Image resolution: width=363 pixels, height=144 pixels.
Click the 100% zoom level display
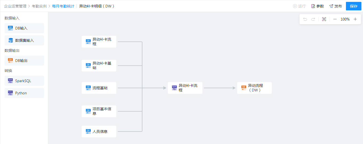[x=345, y=19]
